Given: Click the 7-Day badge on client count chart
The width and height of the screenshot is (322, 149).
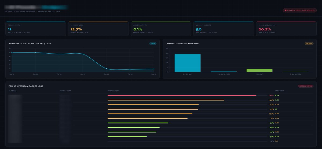Looking at the screenshot, I should (153, 43).
